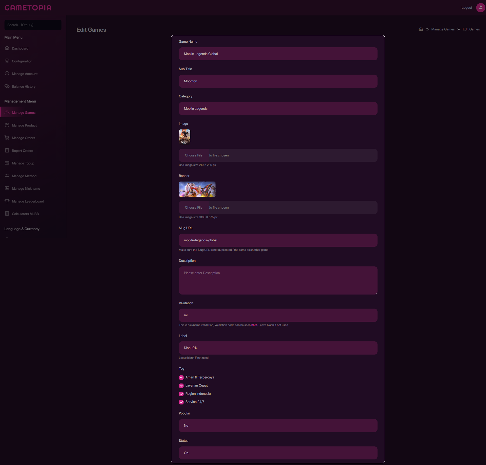Uncheck the Layanan Cepat tag

pyautogui.click(x=181, y=386)
